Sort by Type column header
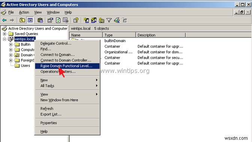 pyautogui.click(x=119, y=35)
